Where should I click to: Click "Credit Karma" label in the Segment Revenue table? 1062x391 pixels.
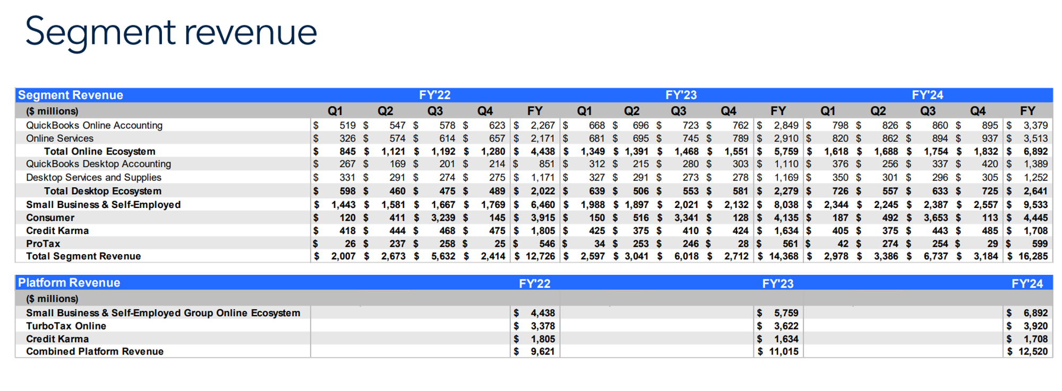tap(57, 231)
